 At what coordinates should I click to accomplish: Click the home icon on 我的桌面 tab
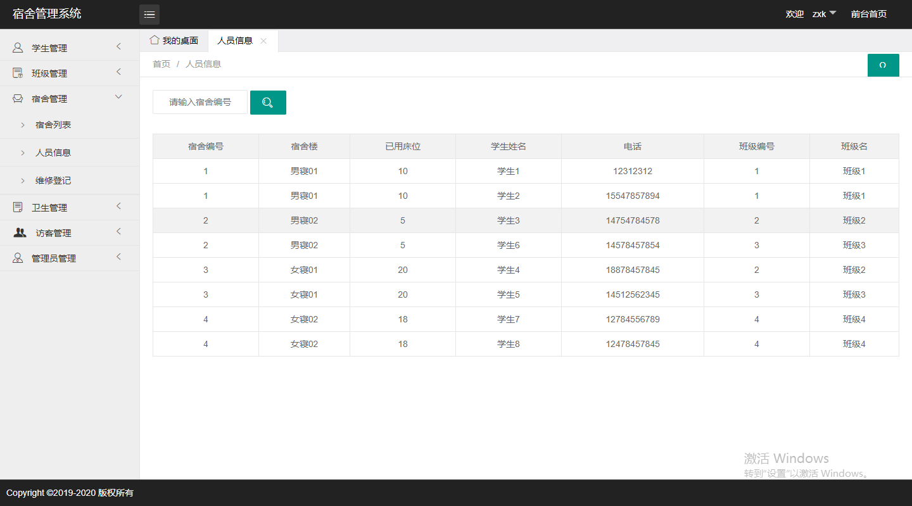154,40
